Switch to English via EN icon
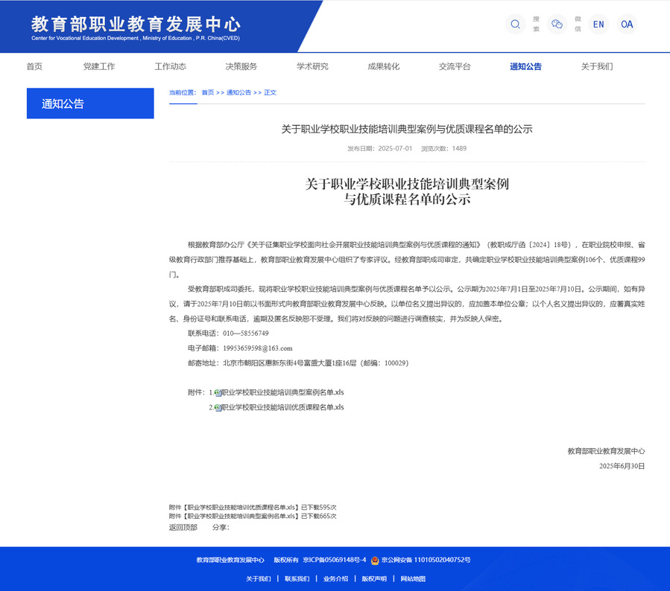The width and height of the screenshot is (670, 591). pyautogui.click(x=598, y=25)
